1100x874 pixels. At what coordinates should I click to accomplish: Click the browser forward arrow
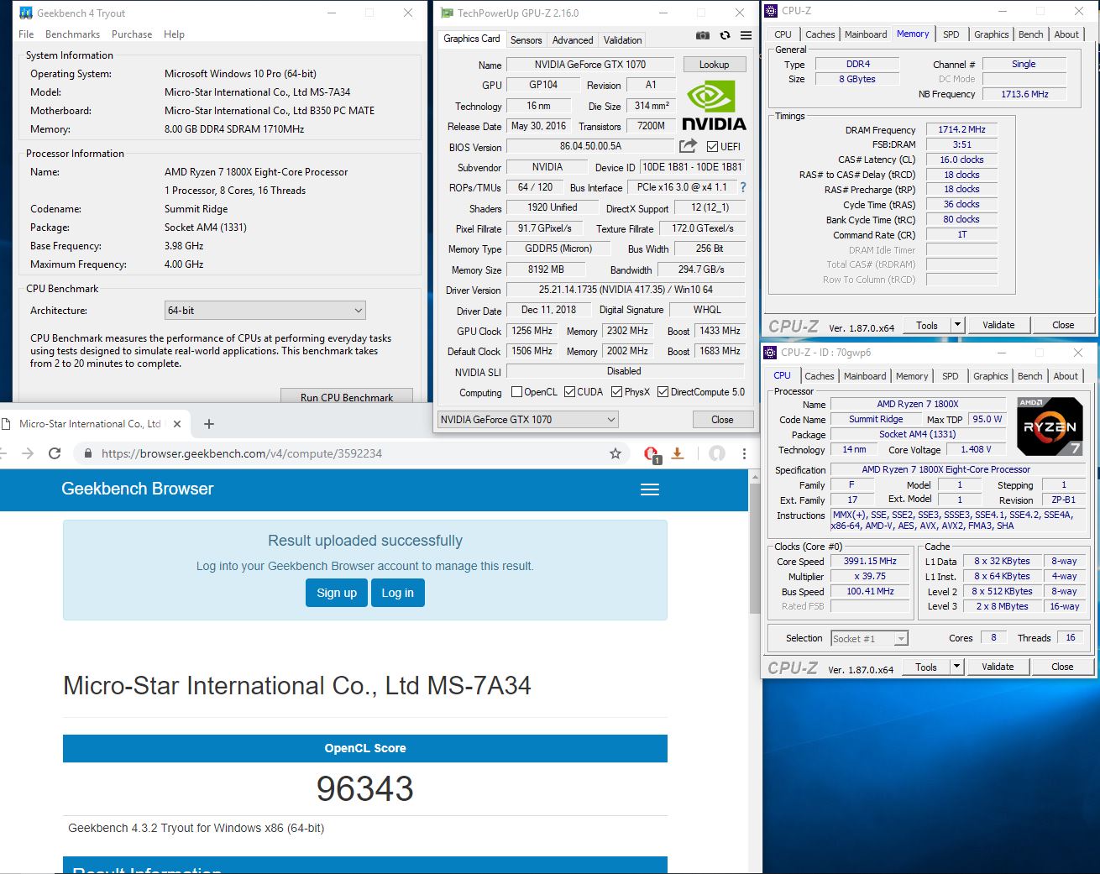[x=28, y=453]
